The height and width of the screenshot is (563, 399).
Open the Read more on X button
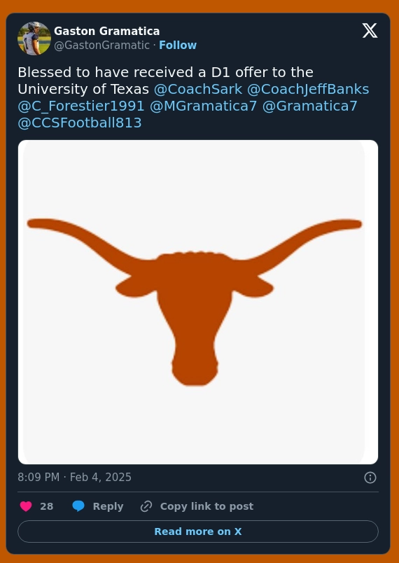pyautogui.click(x=198, y=531)
